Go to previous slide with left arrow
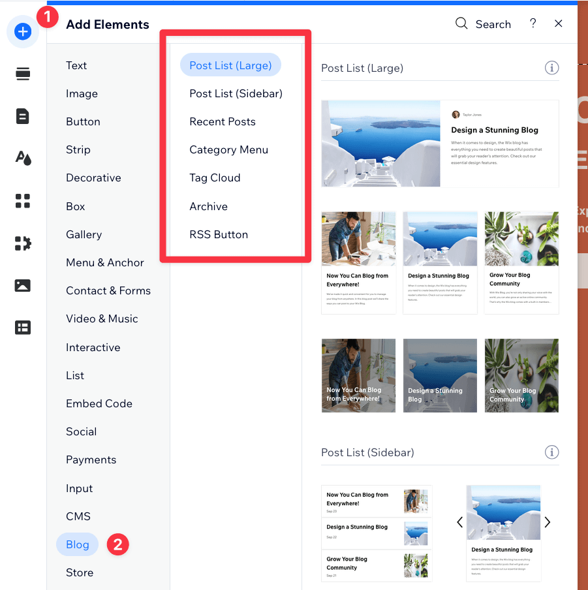Image resolution: width=588 pixels, height=590 pixels. (459, 521)
